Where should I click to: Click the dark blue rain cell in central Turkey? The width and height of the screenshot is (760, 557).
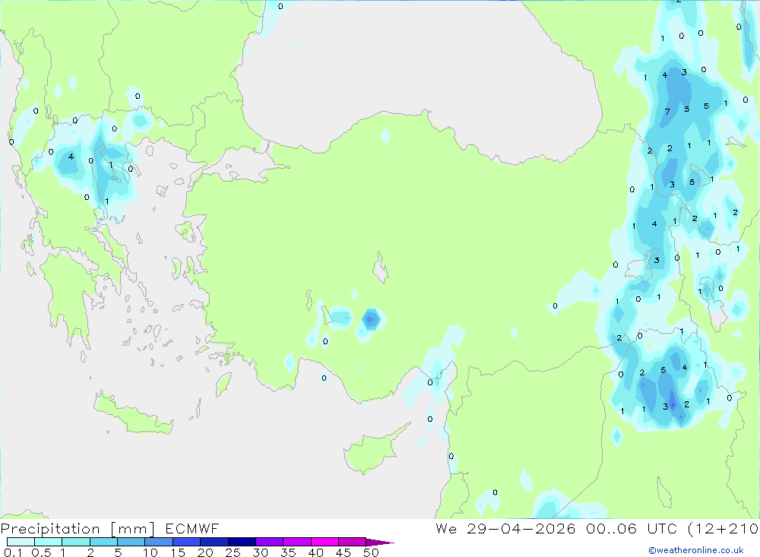371,319
